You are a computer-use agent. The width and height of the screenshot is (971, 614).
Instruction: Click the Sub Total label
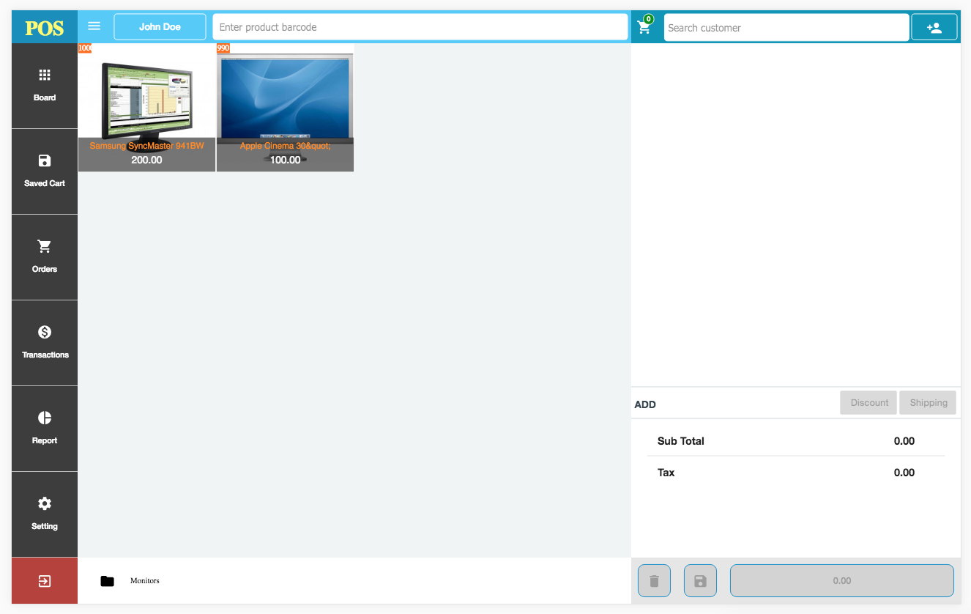pos(681,441)
